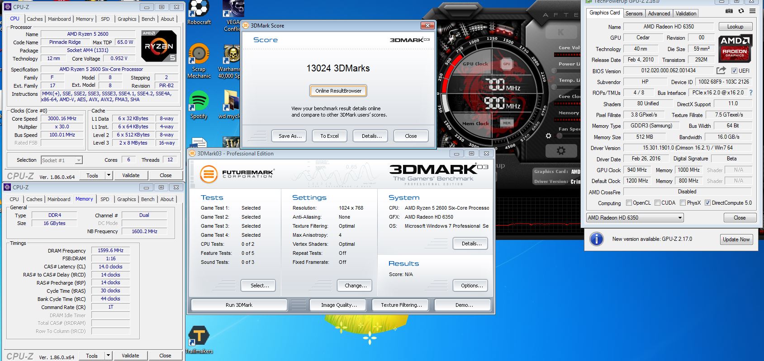Launch the Spotify desktop shortcut
Viewport: 764px width, 361px height.
point(199,105)
